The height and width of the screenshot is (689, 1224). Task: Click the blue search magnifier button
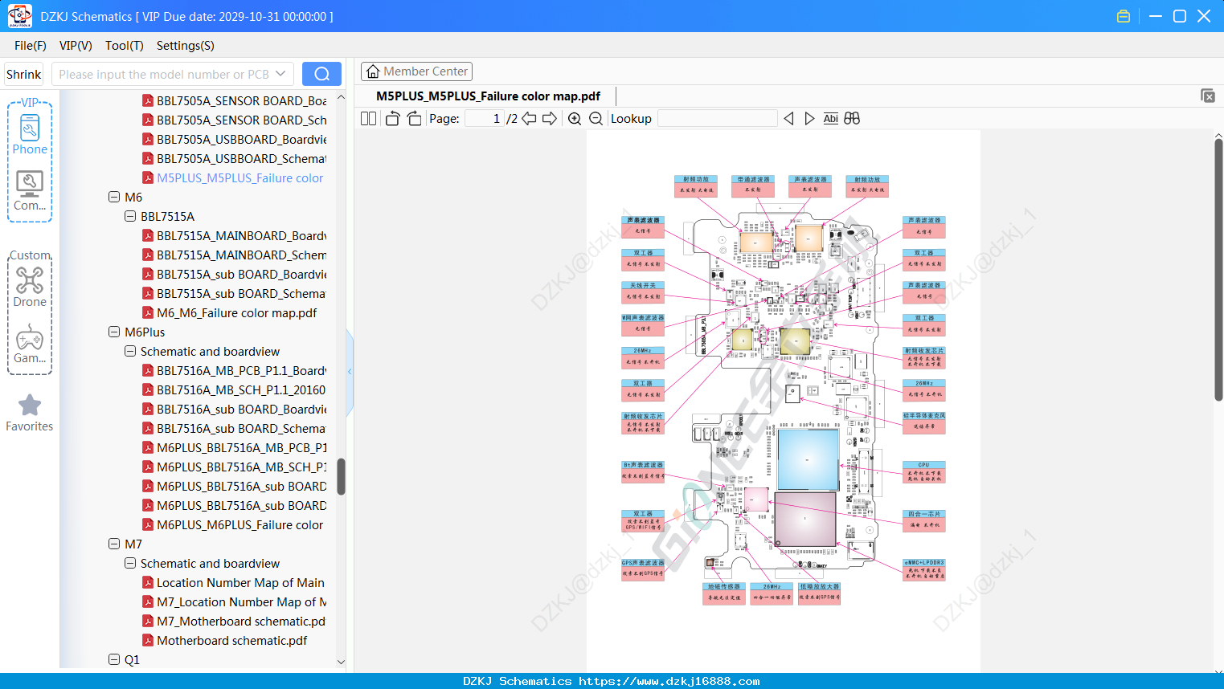click(321, 74)
